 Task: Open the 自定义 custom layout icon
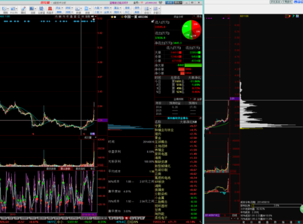(x=146, y=9)
